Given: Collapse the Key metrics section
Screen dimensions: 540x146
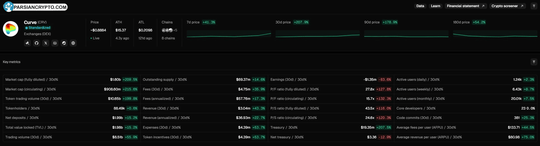Looking at the screenshot, I should pos(534,62).
